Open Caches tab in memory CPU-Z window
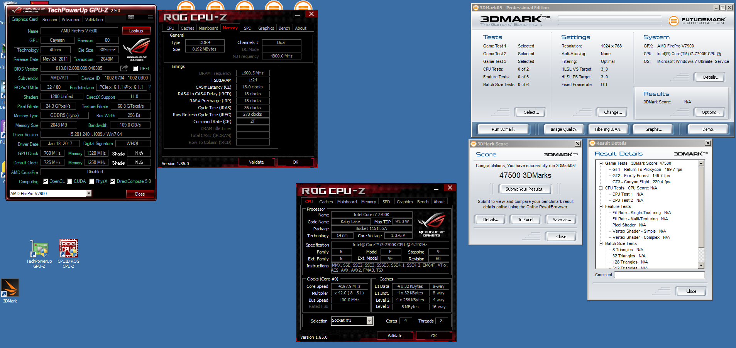The height and width of the screenshot is (348, 736). 188,28
